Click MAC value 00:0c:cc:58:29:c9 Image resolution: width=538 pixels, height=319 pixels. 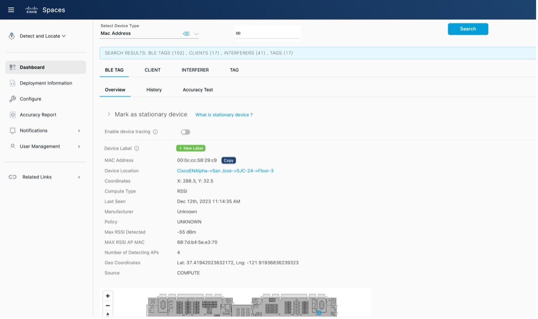[x=197, y=160]
